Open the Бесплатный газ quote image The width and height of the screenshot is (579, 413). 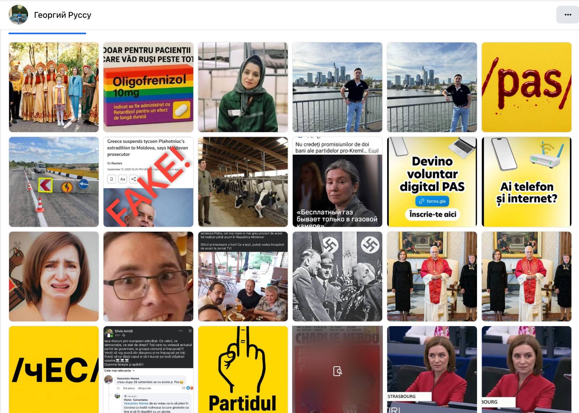(337, 182)
